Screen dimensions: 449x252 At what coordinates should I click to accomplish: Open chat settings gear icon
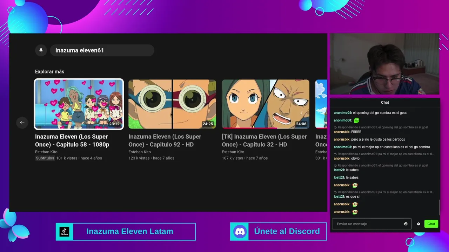pyautogui.click(x=418, y=224)
